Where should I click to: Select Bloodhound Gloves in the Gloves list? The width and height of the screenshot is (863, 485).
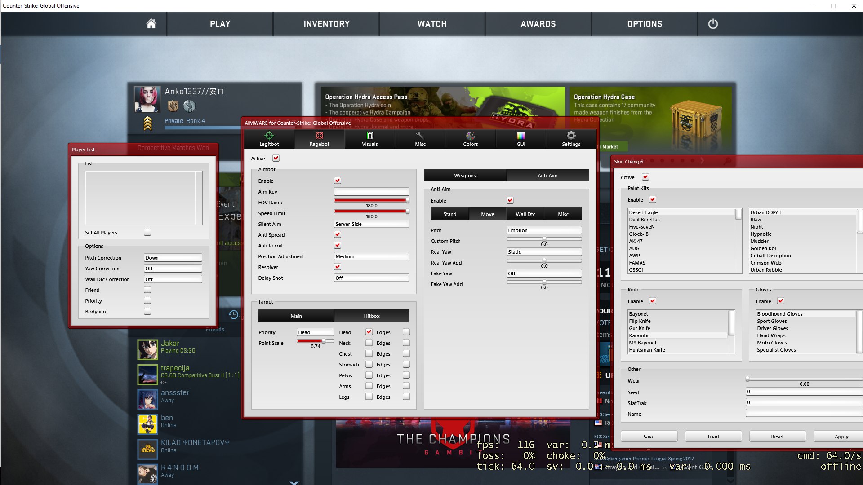click(x=805, y=314)
